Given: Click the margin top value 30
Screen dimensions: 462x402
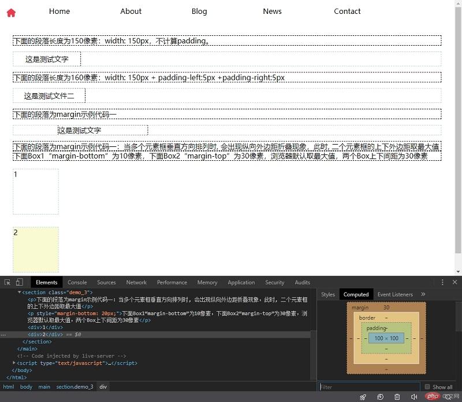Looking at the screenshot, I should pos(386,308).
